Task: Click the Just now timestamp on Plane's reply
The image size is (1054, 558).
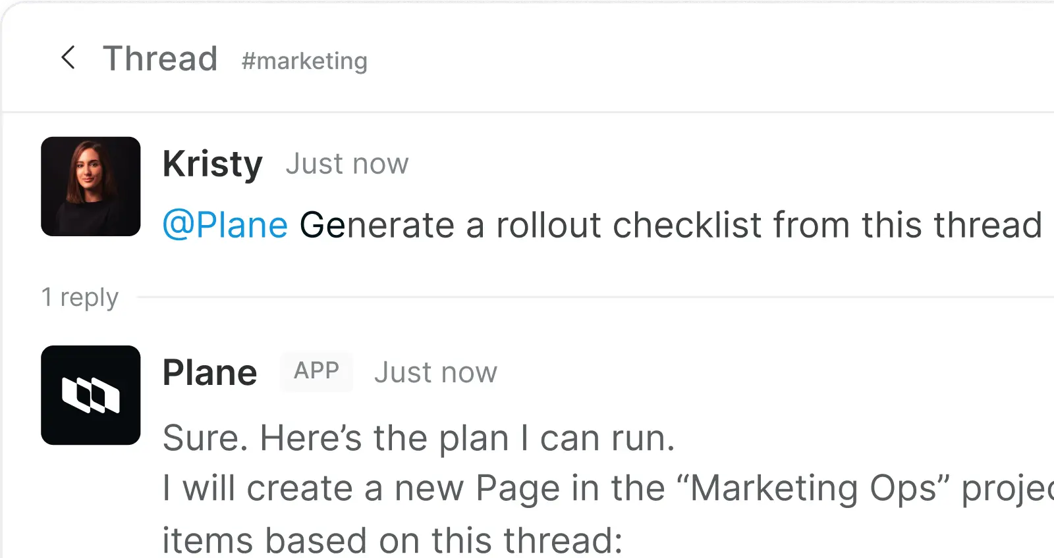Action: [x=435, y=372]
